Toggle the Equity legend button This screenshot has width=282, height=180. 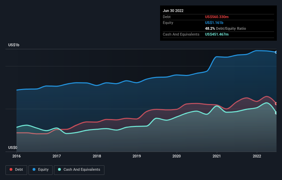click(x=41, y=170)
